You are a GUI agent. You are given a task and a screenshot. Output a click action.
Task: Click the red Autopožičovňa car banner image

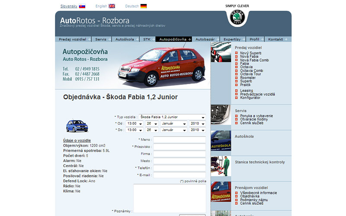point(161,66)
